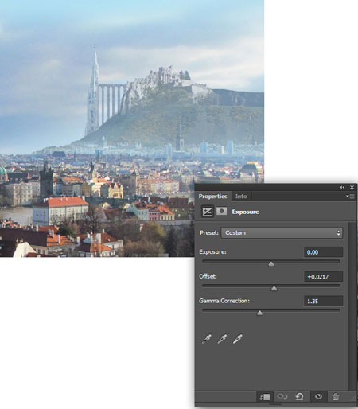Select the Properties tab
The height and width of the screenshot is (409, 358).
coord(212,197)
